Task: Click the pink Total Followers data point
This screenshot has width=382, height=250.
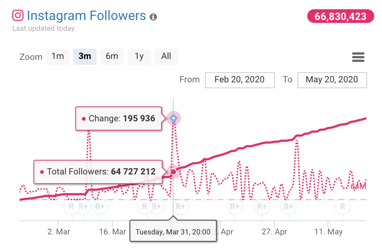Action: (173, 172)
